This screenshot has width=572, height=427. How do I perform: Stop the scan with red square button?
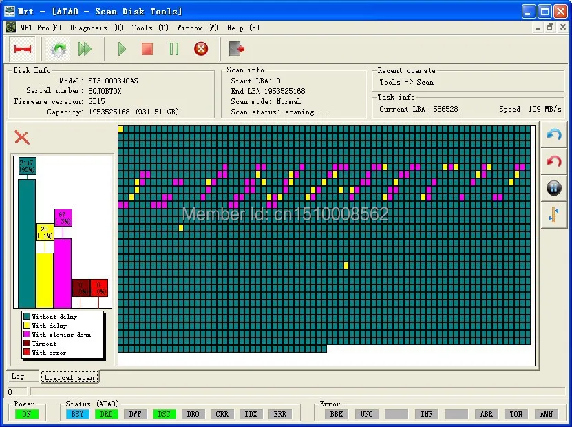[147, 49]
